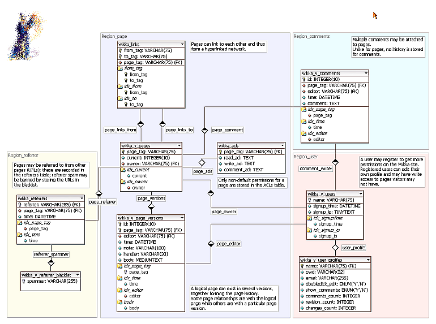The image size is (436, 324).
Task: Click the key icon beside from_tag: VARCHAR(75)
Action: point(121,50)
